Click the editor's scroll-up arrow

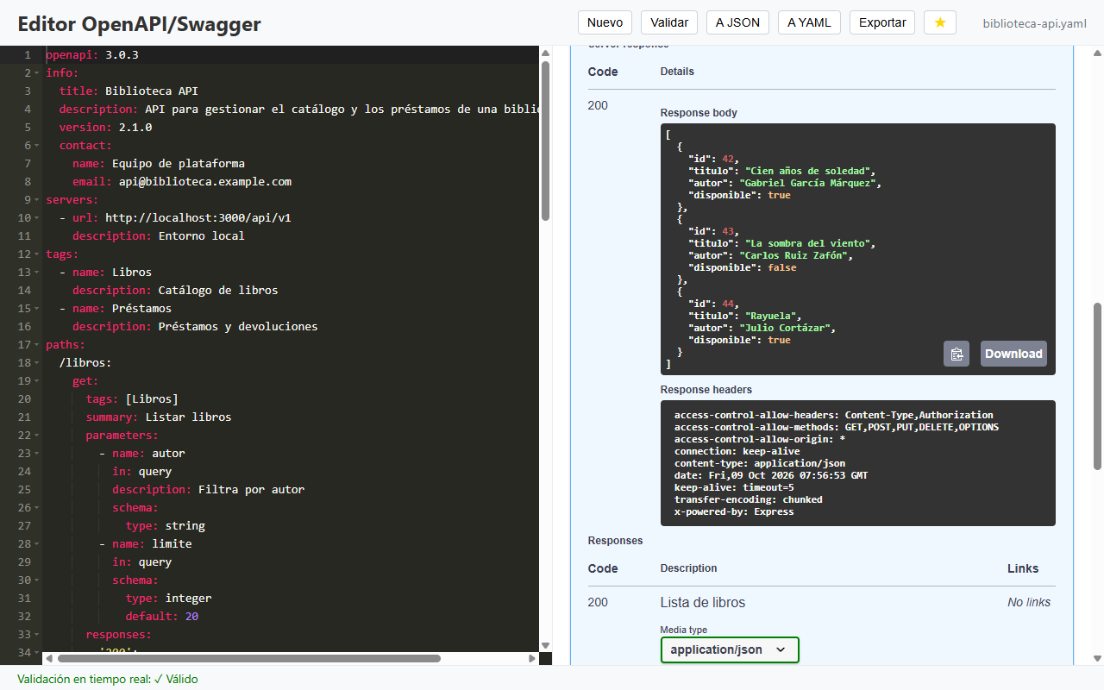pyautogui.click(x=545, y=53)
